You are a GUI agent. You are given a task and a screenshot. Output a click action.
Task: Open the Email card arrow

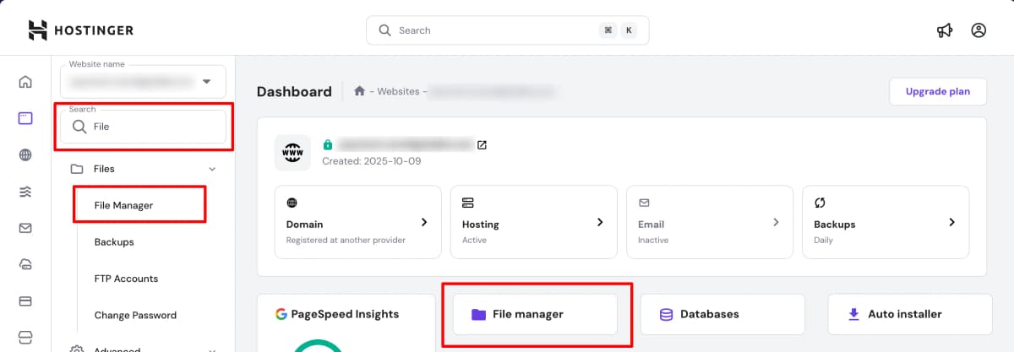pyautogui.click(x=776, y=222)
